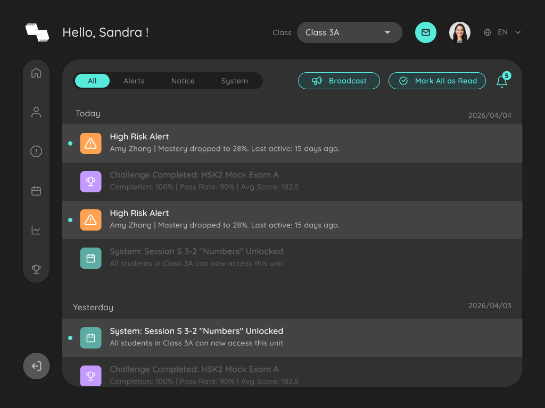Image resolution: width=545 pixels, height=408 pixels.
Task: Switch to the Notice tab
Action: click(183, 81)
